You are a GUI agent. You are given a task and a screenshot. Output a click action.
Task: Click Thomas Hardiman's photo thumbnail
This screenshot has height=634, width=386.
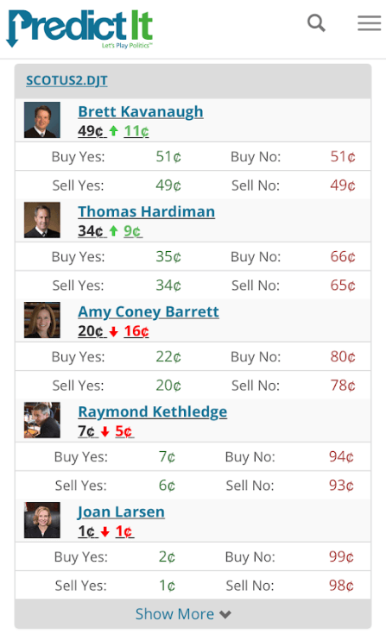(42, 220)
